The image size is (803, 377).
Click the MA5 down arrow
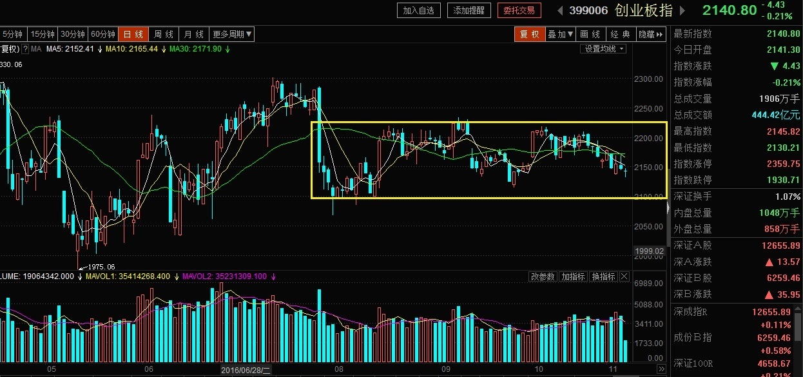pyautogui.click(x=99, y=49)
